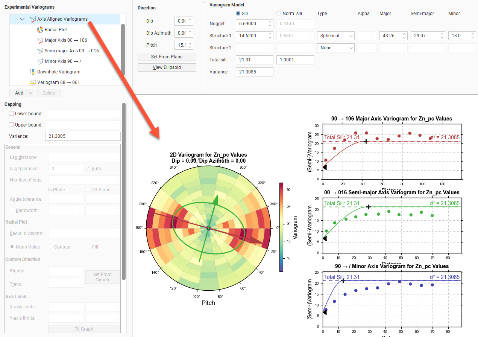Click the View Ellipsoid button
Image resolution: width=478 pixels, height=337 pixels.
point(167,67)
